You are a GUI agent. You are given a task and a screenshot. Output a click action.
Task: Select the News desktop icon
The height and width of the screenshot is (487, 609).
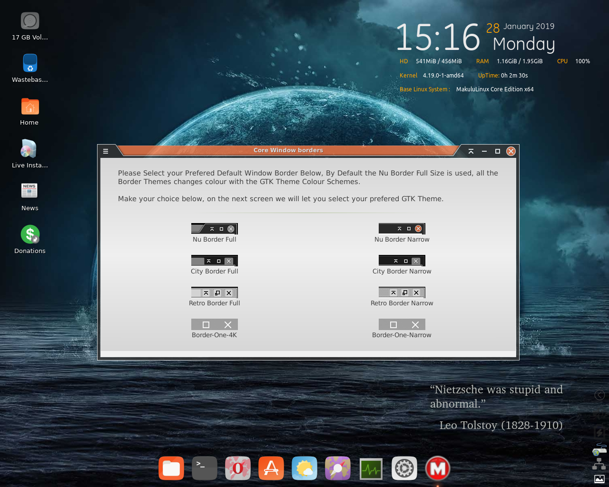click(x=30, y=197)
